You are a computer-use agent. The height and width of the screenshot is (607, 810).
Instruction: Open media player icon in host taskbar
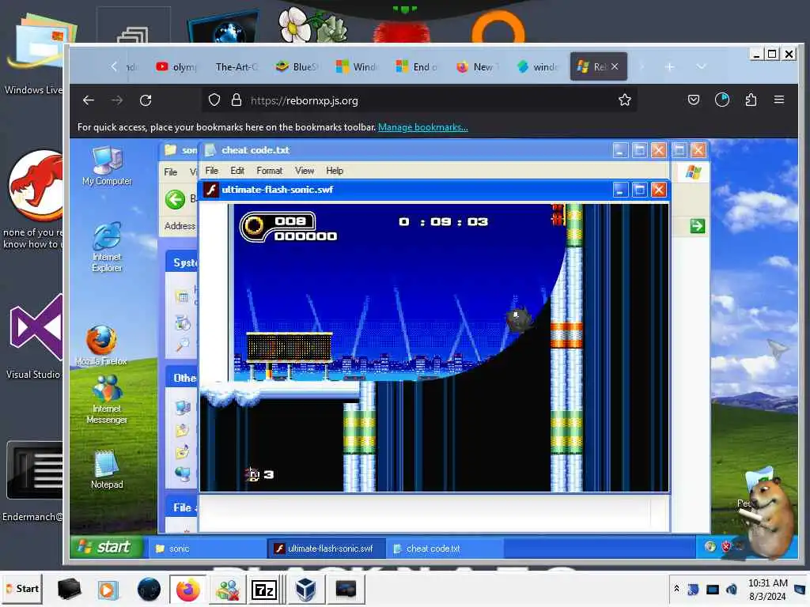pyautogui.click(x=108, y=590)
